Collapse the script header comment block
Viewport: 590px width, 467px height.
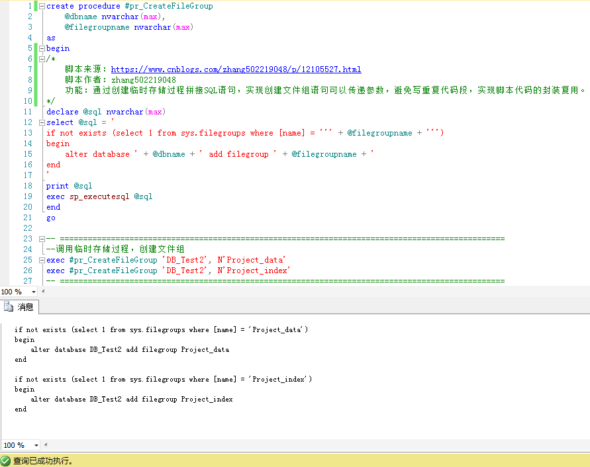pos(41,58)
